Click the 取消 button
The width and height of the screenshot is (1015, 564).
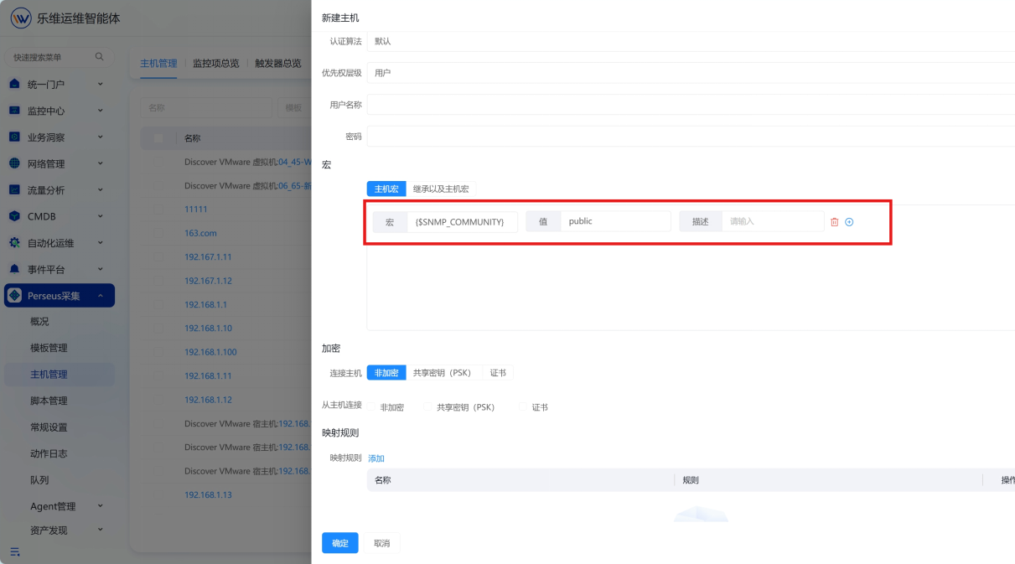tap(382, 543)
